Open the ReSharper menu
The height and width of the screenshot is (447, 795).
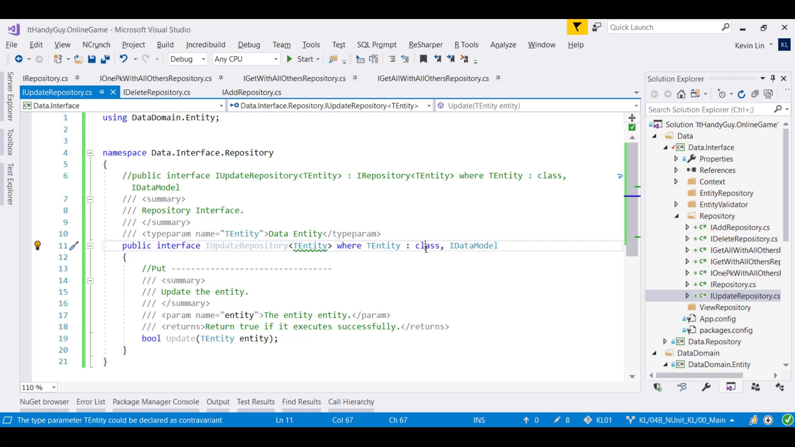425,45
